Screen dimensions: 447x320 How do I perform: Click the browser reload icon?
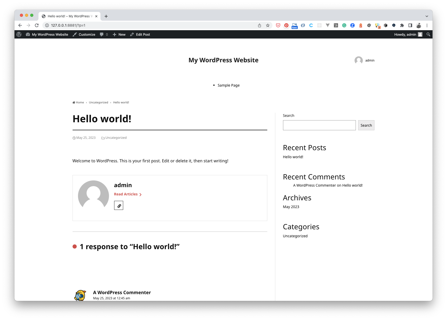(37, 25)
